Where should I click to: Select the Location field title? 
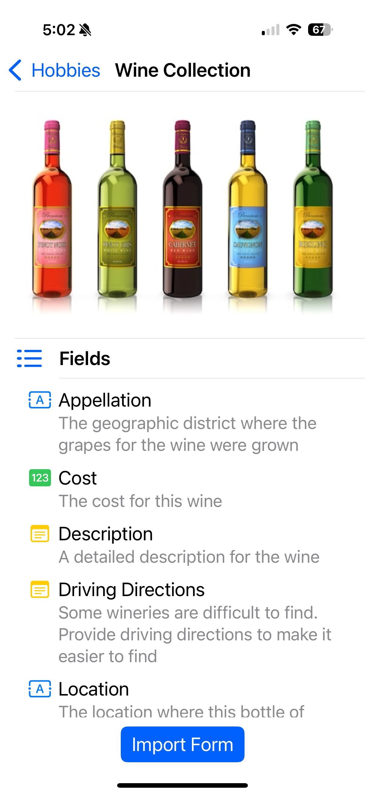pos(94,689)
